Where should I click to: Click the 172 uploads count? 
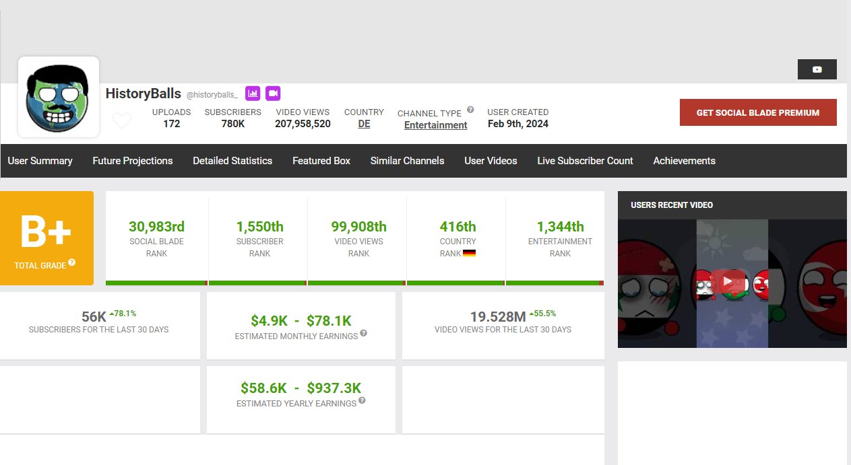coord(172,124)
